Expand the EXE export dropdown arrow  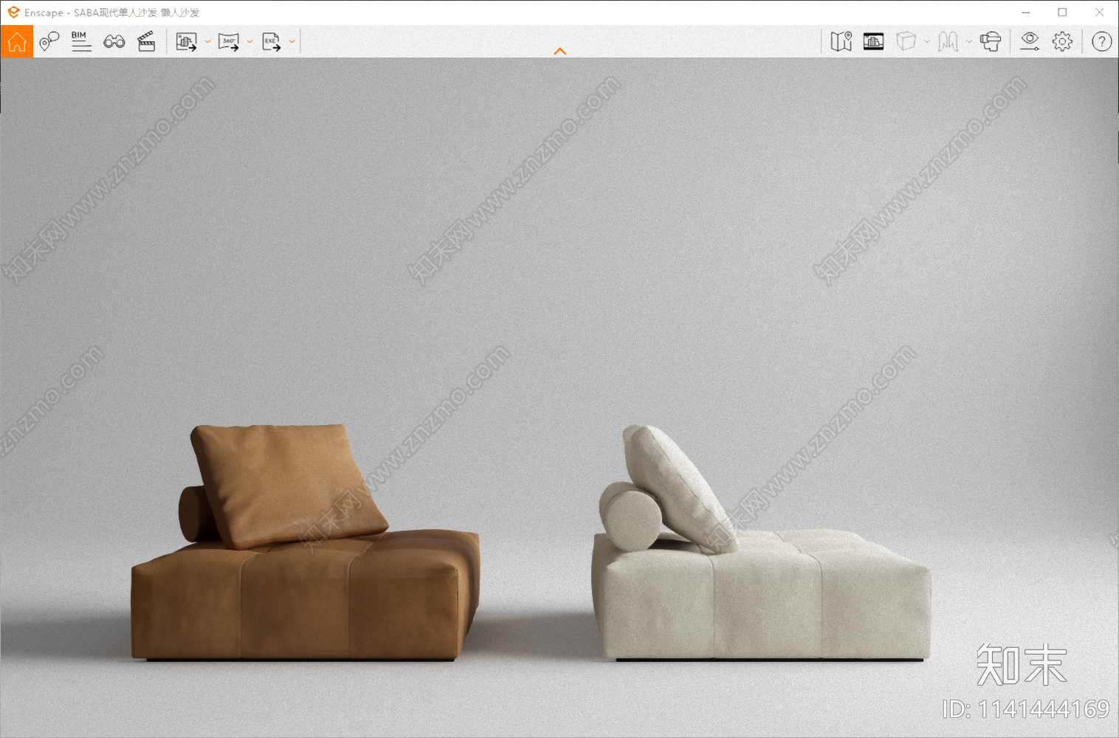tap(292, 42)
